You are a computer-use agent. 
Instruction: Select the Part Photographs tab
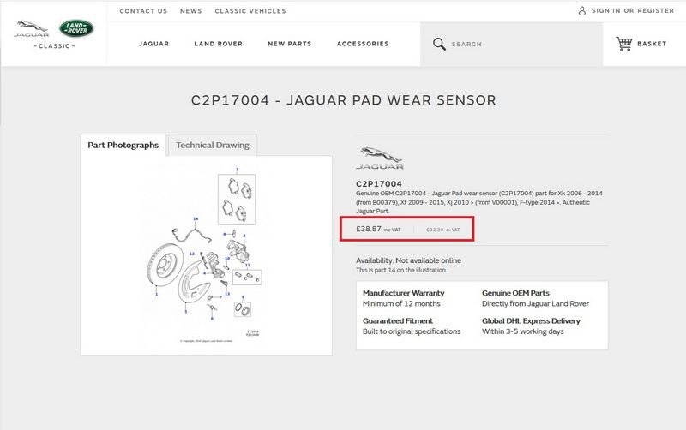tap(123, 146)
